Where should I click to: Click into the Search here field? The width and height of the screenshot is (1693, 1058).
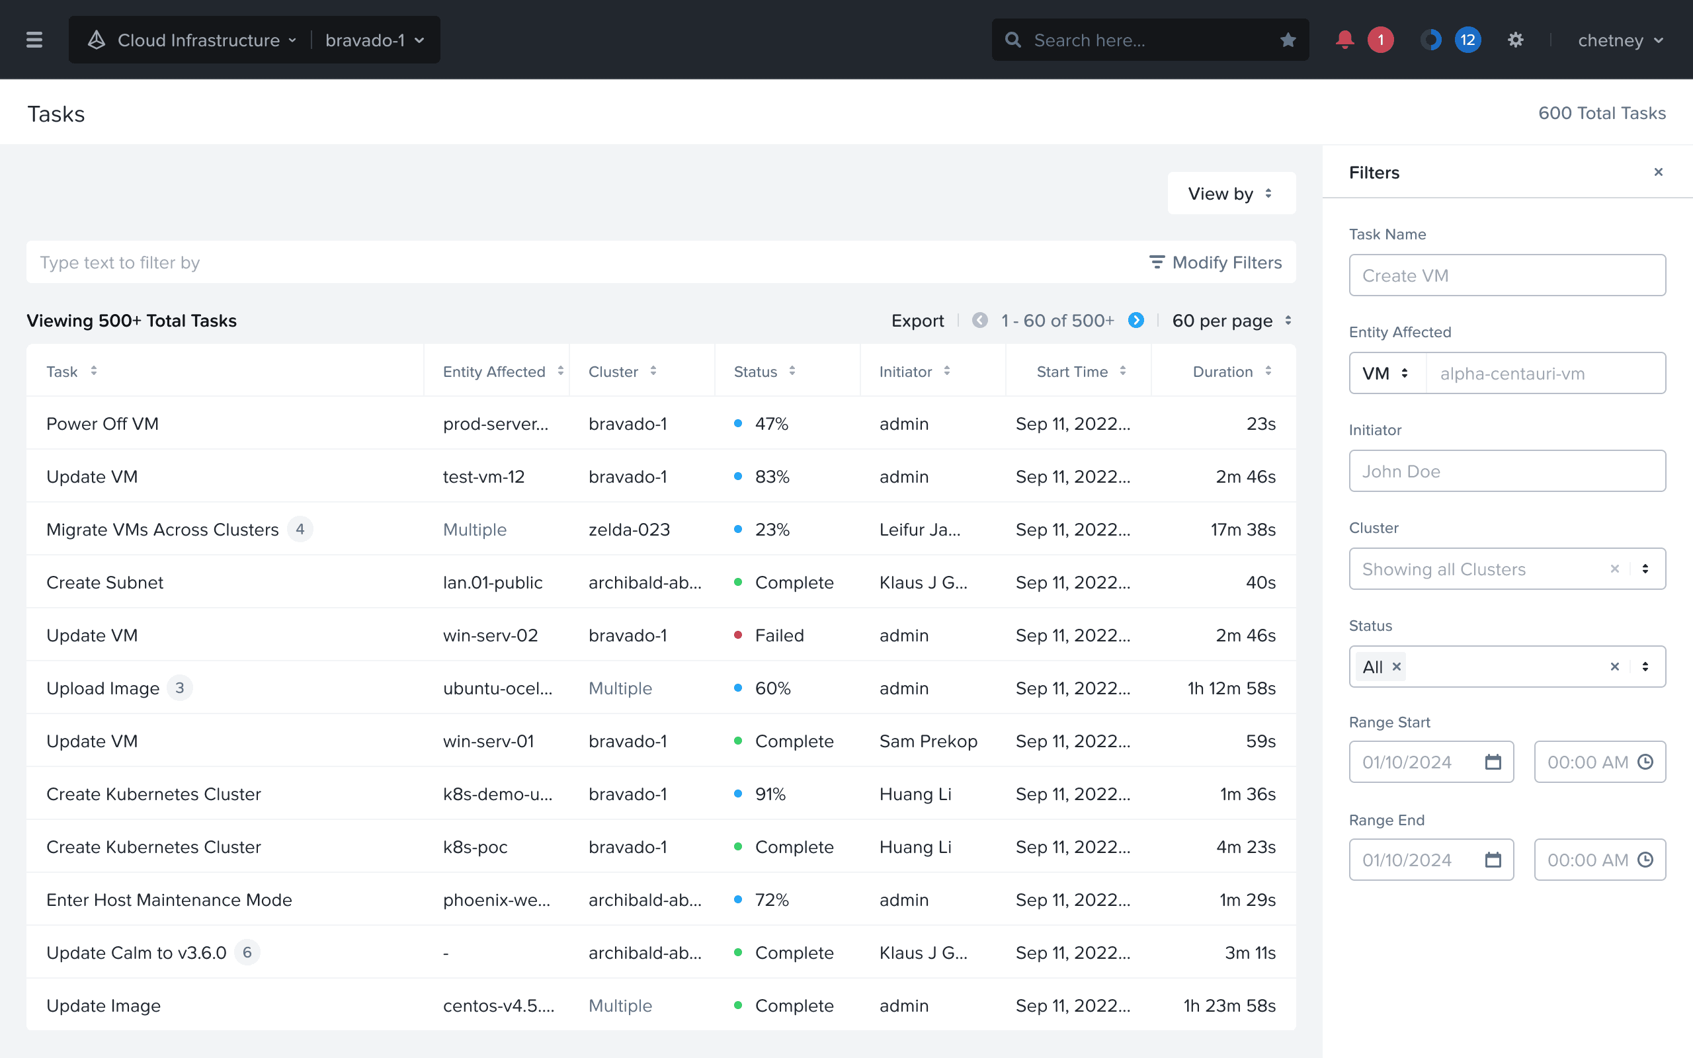[1150, 40]
